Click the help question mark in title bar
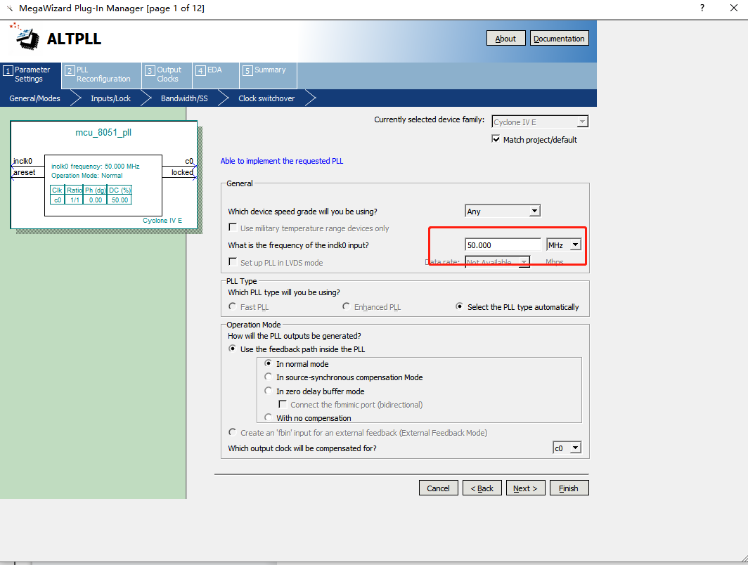This screenshot has width=748, height=565. pyautogui.click(x=702, y=8)
